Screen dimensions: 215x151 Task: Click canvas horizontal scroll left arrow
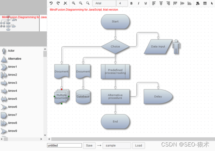[49, 139]
